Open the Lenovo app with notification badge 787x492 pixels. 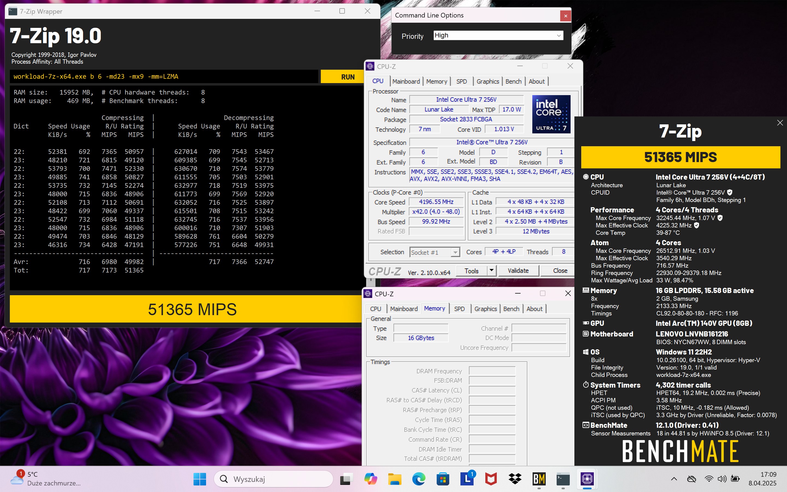tap(467, 479)
